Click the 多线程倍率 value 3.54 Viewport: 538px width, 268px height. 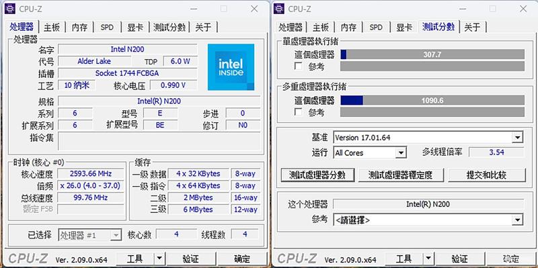click(496, 152)
